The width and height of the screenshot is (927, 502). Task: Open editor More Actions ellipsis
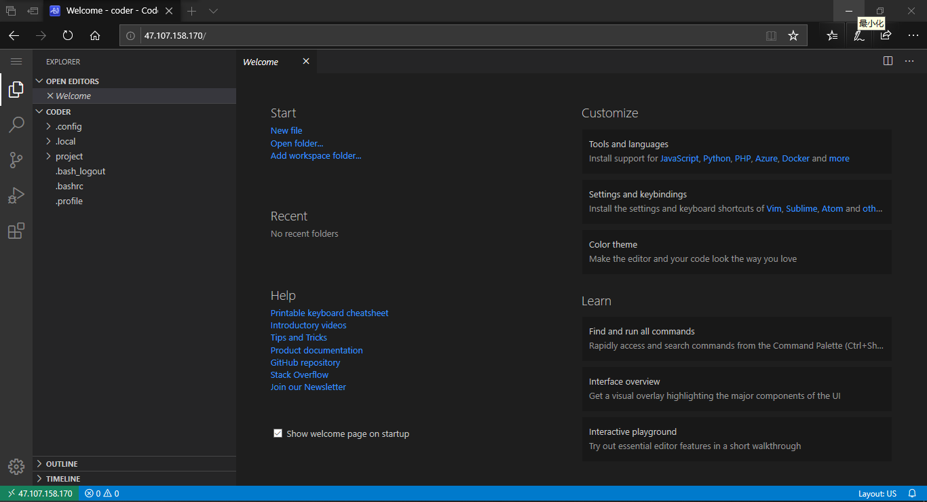[x=909, y=61]
